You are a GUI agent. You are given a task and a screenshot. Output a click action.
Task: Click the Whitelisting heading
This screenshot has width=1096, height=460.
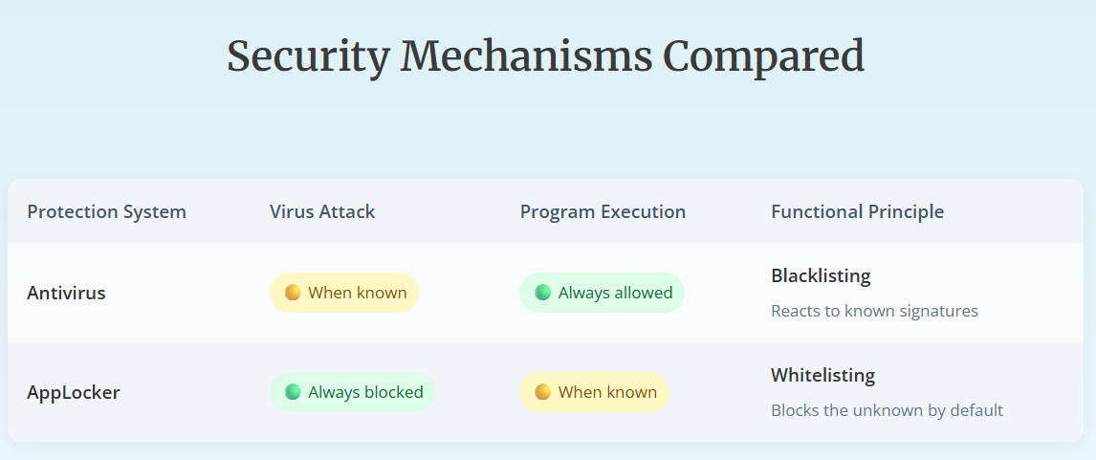pyautogui.click(x=822, y=375)
